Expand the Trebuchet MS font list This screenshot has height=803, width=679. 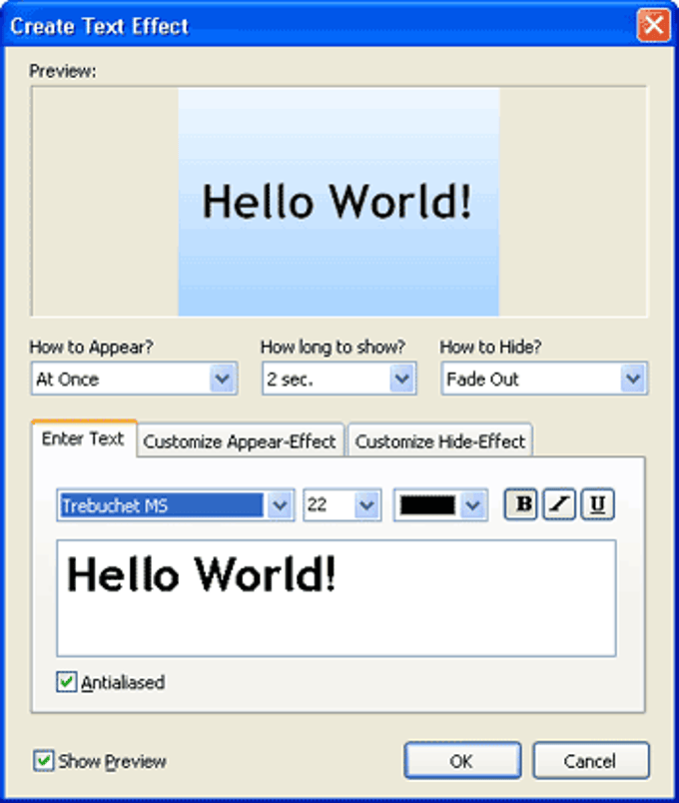pyautogui.click(x=280, y=505)
